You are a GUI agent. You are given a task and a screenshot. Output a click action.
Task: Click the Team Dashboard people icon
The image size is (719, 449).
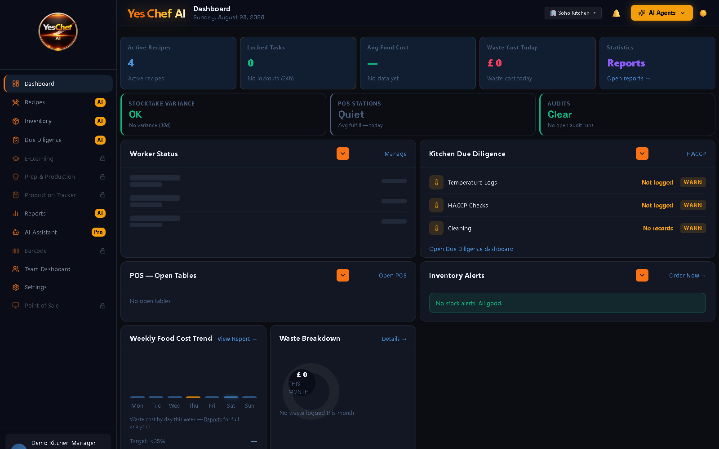[16, 269]
